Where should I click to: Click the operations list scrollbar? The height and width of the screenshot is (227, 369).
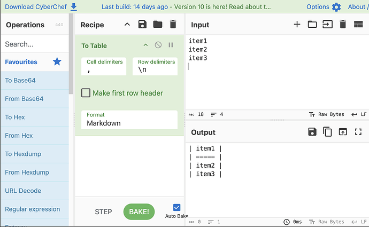coord(71,54)
